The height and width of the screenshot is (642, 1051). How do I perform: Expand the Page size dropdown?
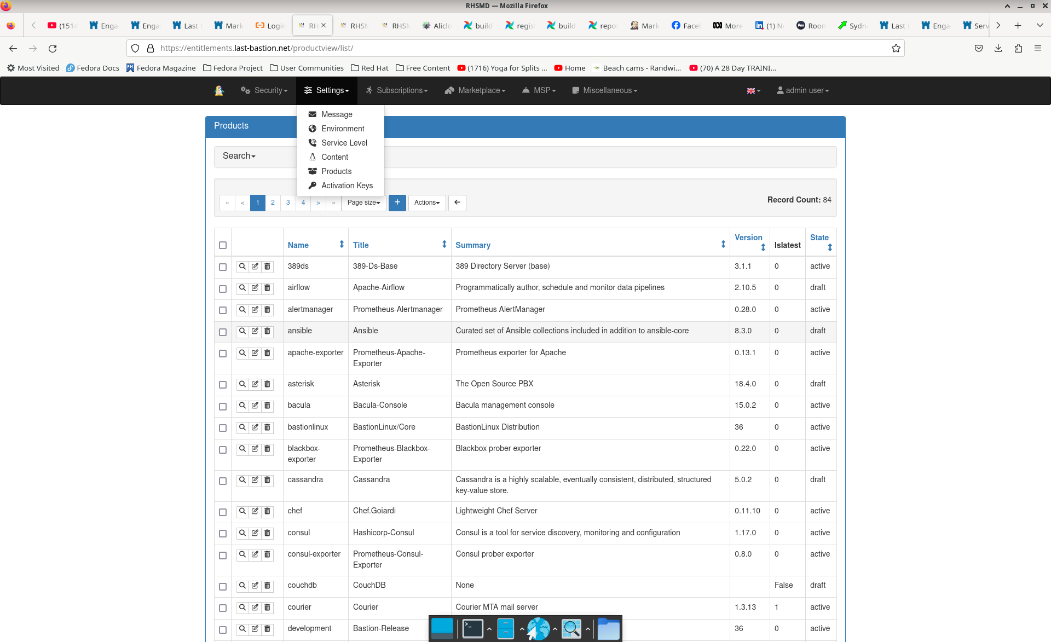(363, 203)
